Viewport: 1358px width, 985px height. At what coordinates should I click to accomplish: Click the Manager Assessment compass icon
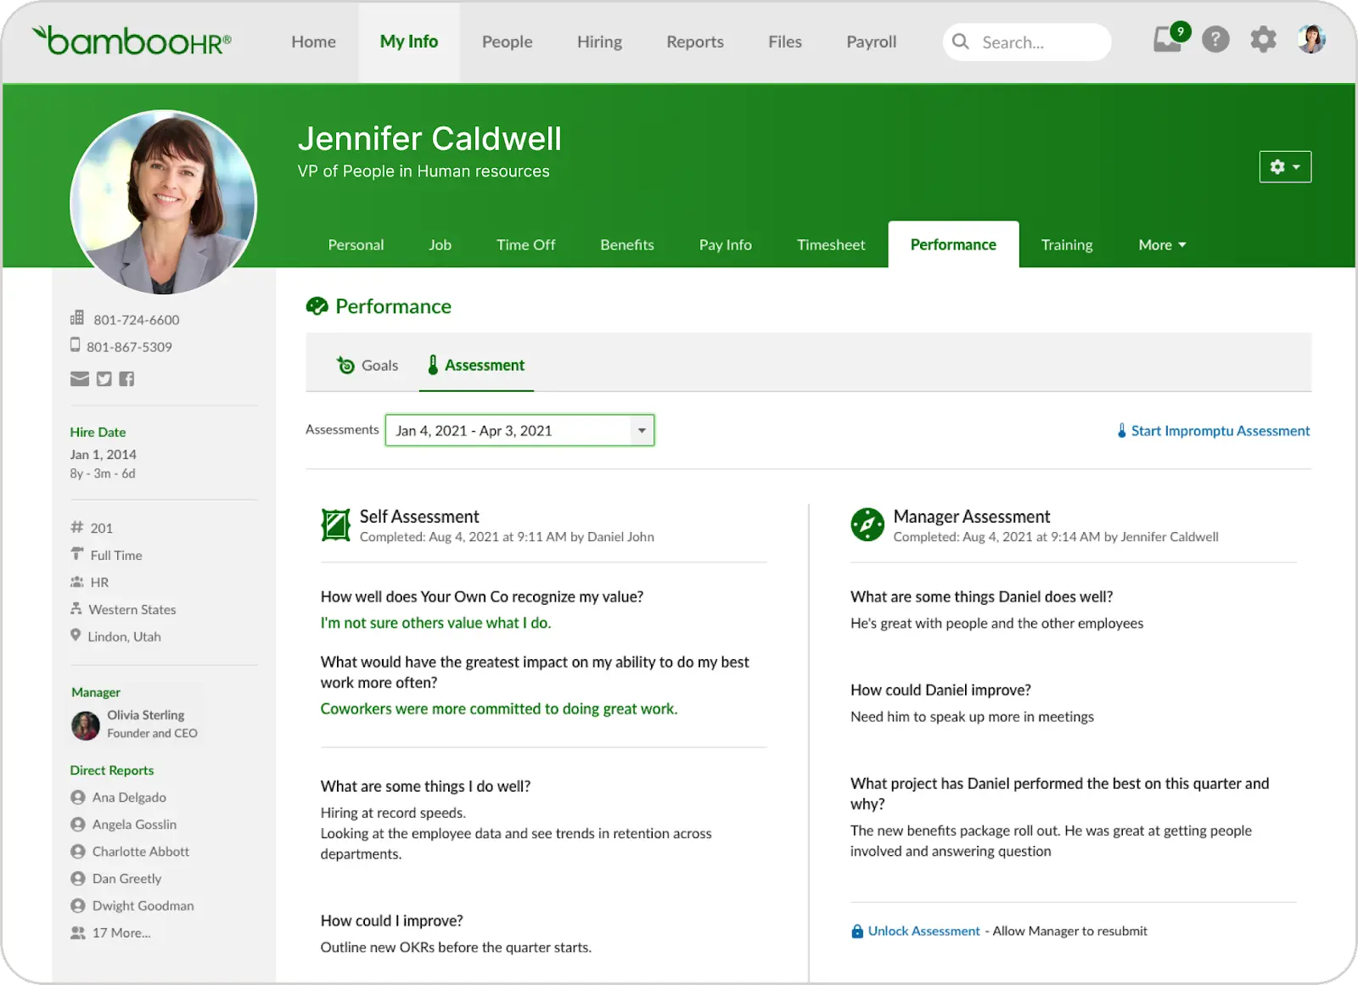click(x=867, y=524)
